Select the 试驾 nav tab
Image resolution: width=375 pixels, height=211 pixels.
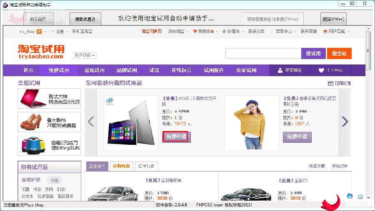click(154, 70)
